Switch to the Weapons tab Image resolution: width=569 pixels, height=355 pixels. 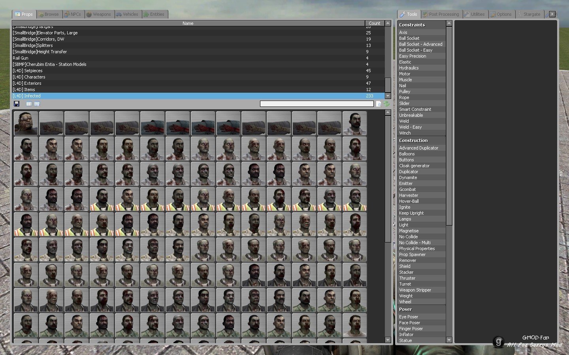pyautogui.click(x=100, y=14)
